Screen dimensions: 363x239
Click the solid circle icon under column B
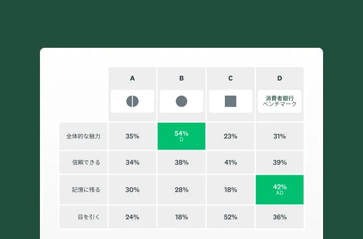pyautogui.click(x=181, y=101)
